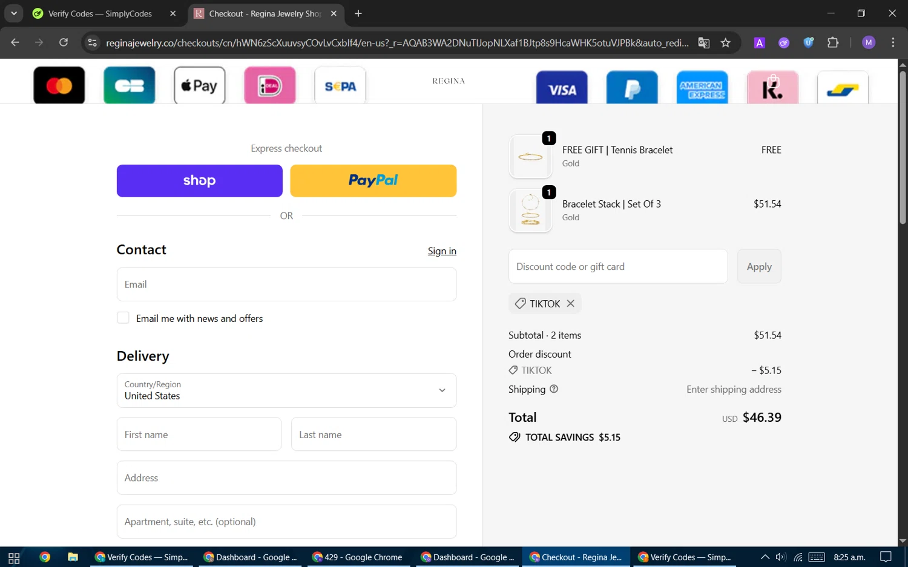Close the Checkout Regina Jewelry tab
This screenshot has height=567, width=908.
click(x=334, y=13)
